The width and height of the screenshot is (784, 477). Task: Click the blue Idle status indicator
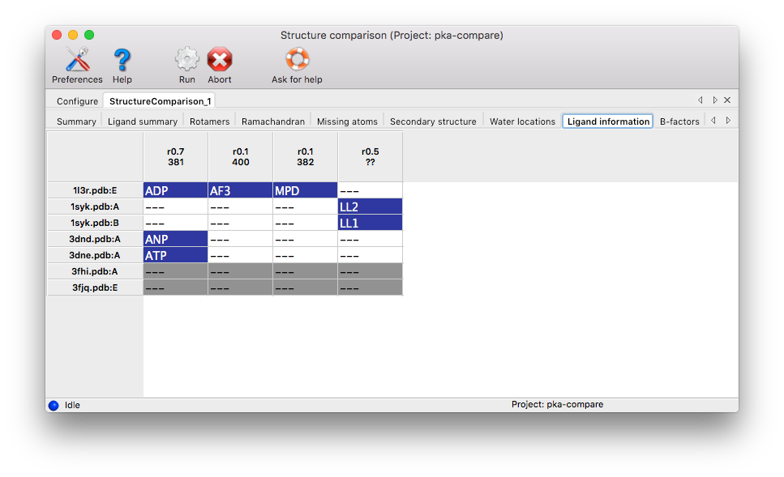click(x=54, y=405)
